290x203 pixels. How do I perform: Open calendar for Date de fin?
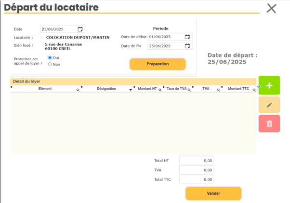click(x=187, y=46)
